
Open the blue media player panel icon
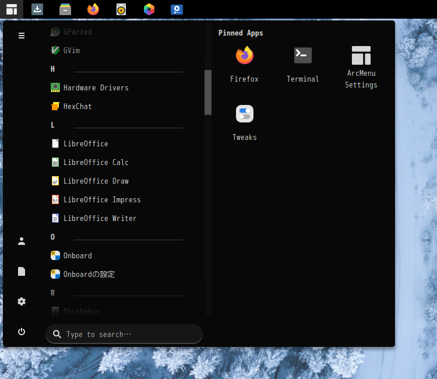(x=177, y=9)
